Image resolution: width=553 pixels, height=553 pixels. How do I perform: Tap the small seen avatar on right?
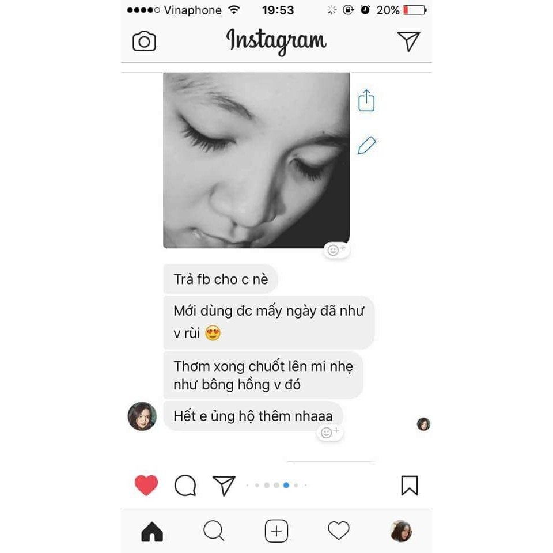423,424
